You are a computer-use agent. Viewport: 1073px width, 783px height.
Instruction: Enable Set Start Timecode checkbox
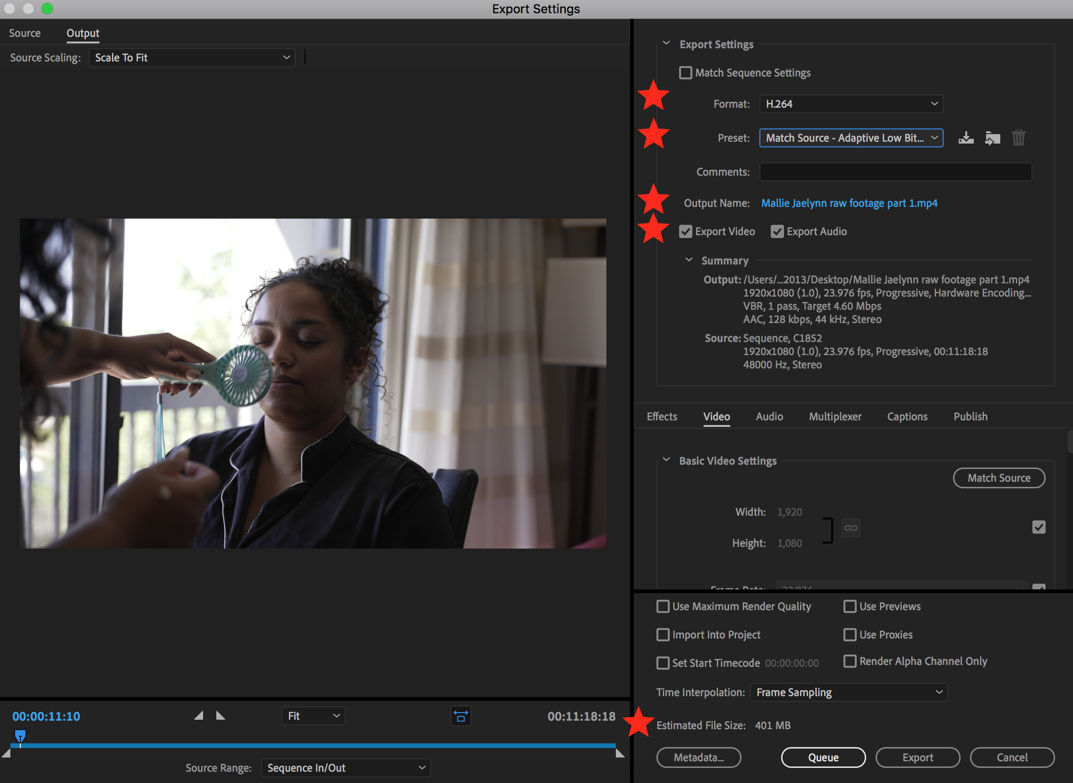tap(663, 663)
